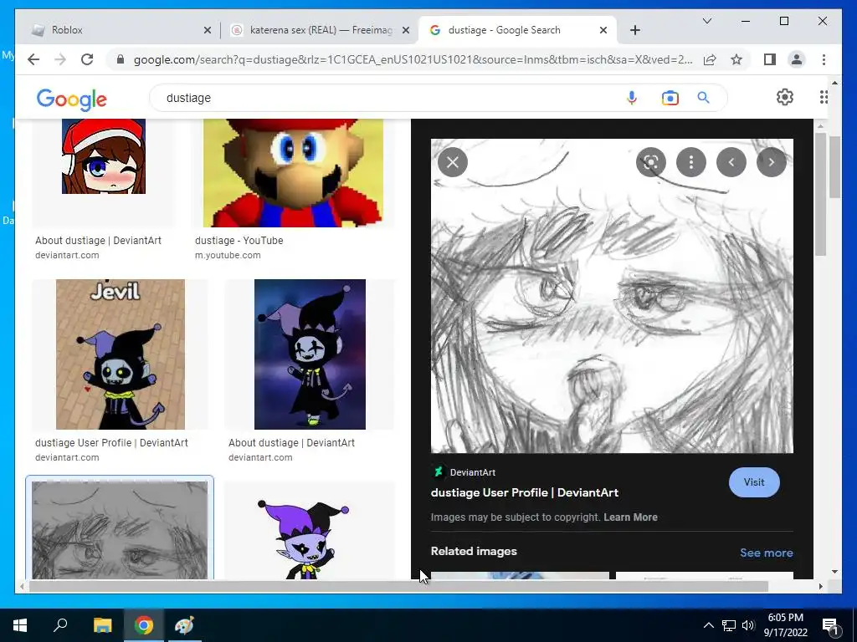Switch to the Roblox tab
857x642 pixels.
coord(119,30)
